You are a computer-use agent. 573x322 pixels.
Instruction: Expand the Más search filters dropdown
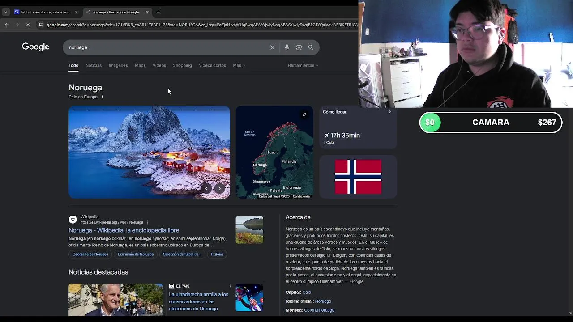pos(239,65)
